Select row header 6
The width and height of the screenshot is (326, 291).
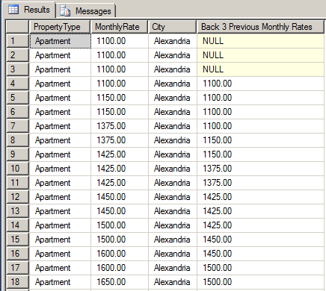(17, 112)
